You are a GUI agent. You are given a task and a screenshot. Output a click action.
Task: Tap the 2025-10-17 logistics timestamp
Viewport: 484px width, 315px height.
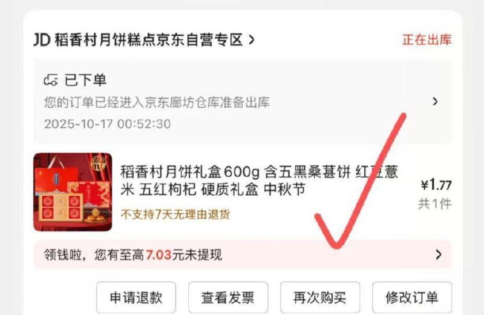point(108,124)
